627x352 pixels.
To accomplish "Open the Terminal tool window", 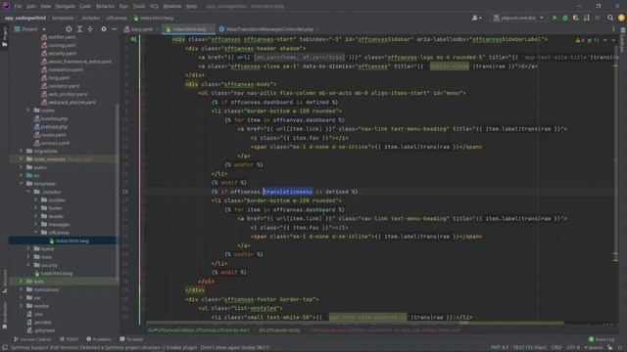I will click(131, 339).
